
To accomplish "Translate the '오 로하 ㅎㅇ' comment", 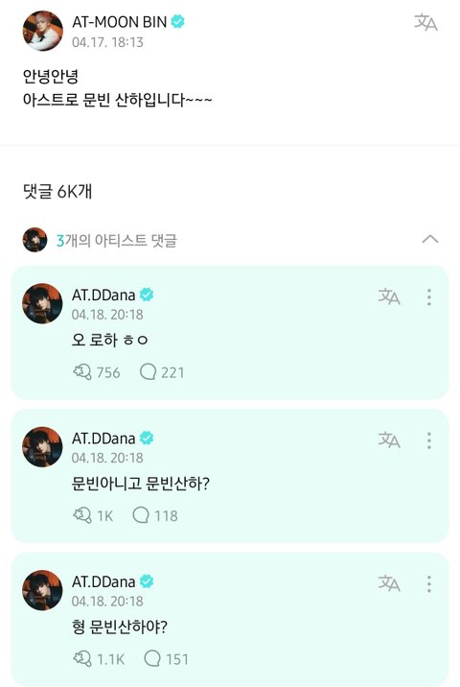I will 389,296.
